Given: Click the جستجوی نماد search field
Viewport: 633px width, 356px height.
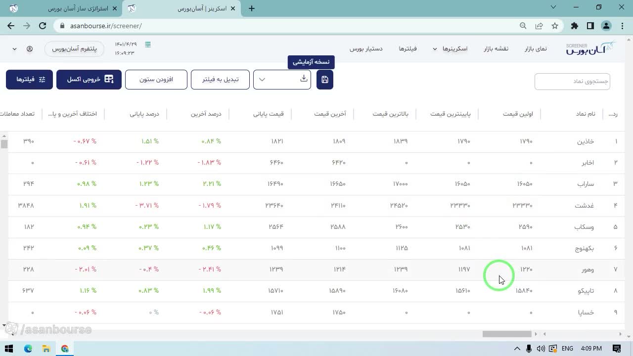Looking at the screenshot, I should click(572, 82).
